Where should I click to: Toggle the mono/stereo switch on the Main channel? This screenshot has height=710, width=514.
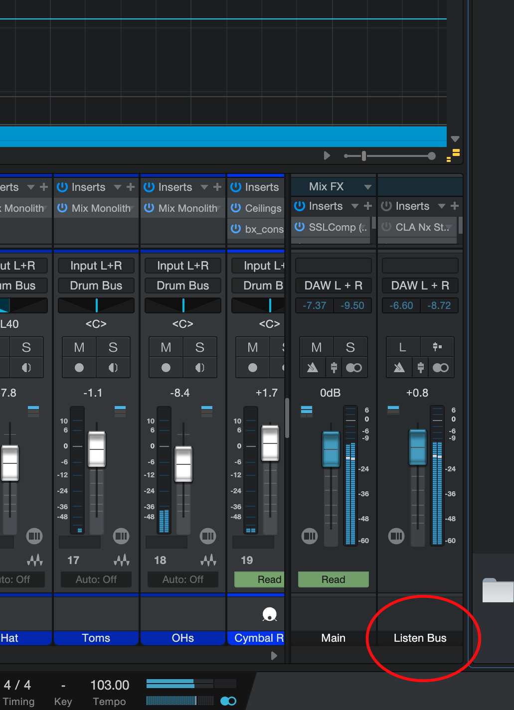(x=354, y=367)
